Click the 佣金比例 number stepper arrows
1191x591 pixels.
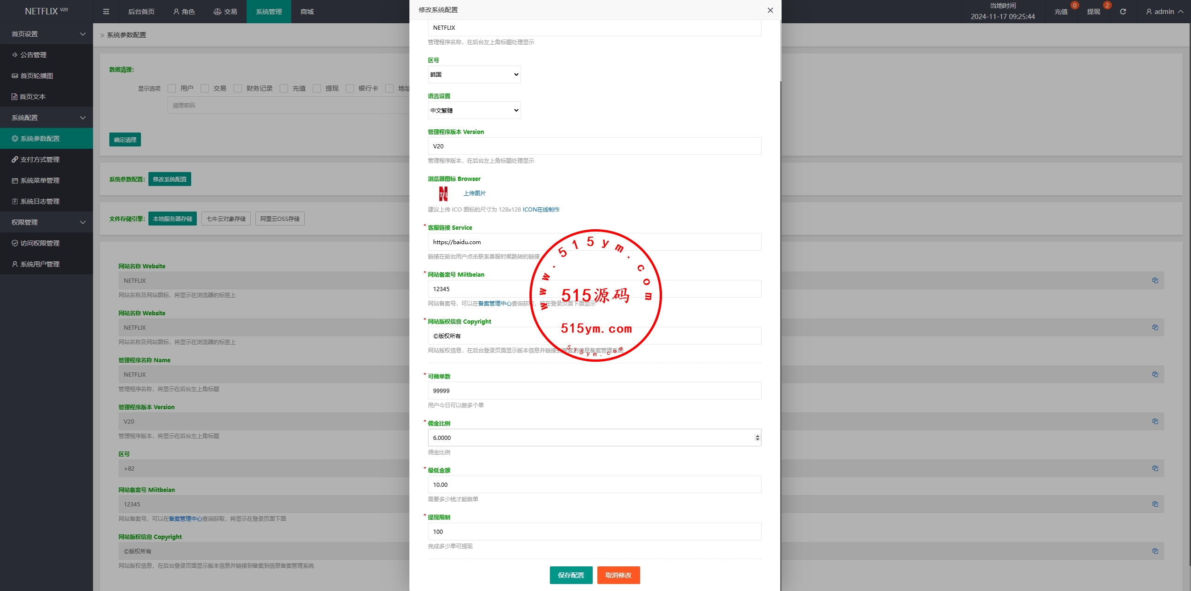(x=757, y=438)
